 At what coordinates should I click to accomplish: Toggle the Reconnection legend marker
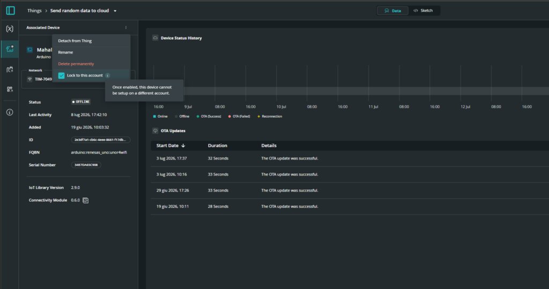point(259,116)
